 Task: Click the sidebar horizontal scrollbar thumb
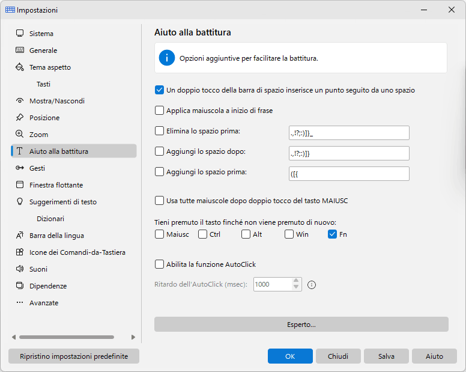[67, 337]
